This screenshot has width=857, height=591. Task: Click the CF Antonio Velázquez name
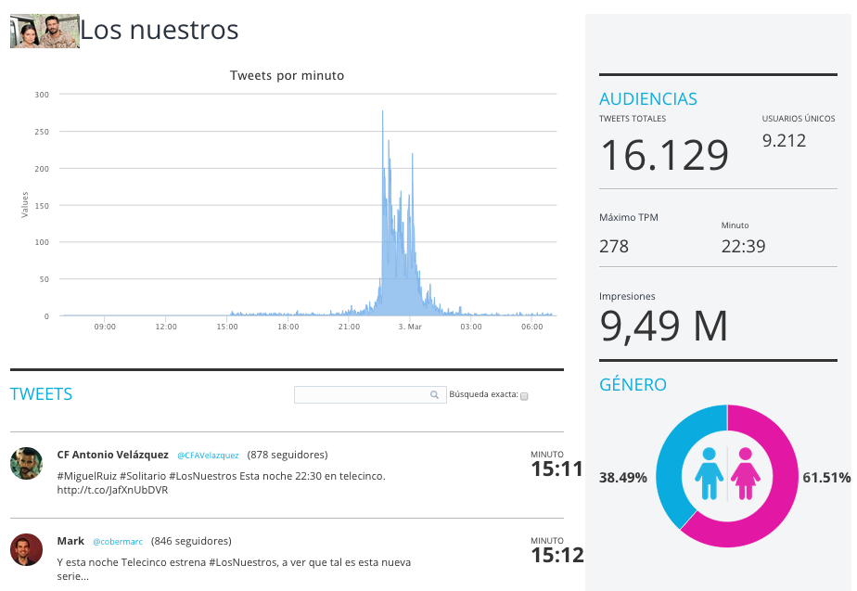tap(112, 455)
